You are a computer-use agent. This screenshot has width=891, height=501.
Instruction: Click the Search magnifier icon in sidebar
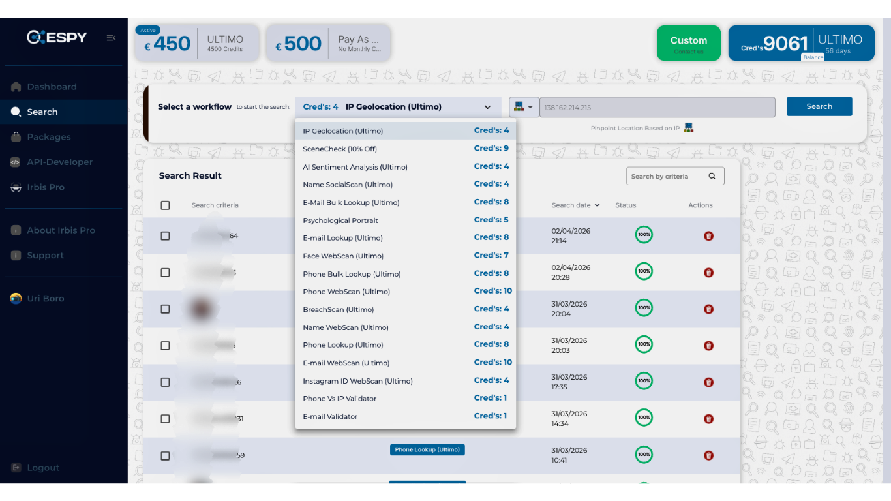16,112
